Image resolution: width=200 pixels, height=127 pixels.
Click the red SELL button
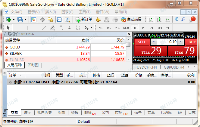pyautogui.click(x=142, y=42)
